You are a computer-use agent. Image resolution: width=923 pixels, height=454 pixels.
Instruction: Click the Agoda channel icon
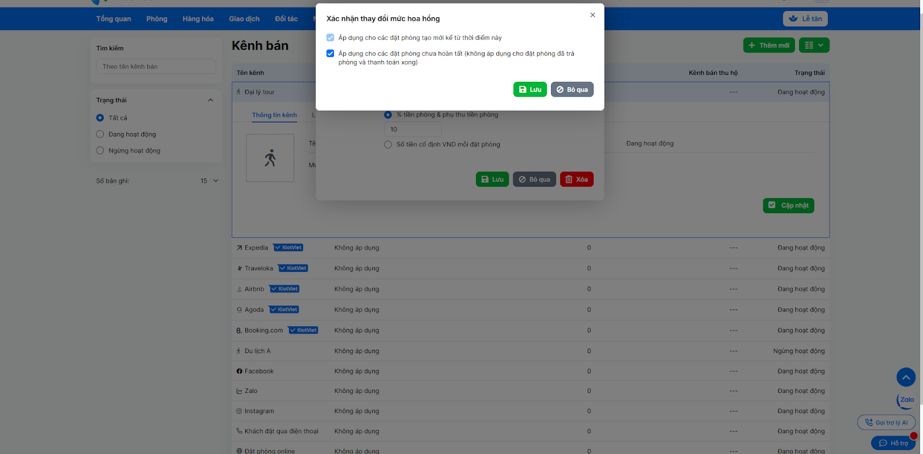click(239, 310)
